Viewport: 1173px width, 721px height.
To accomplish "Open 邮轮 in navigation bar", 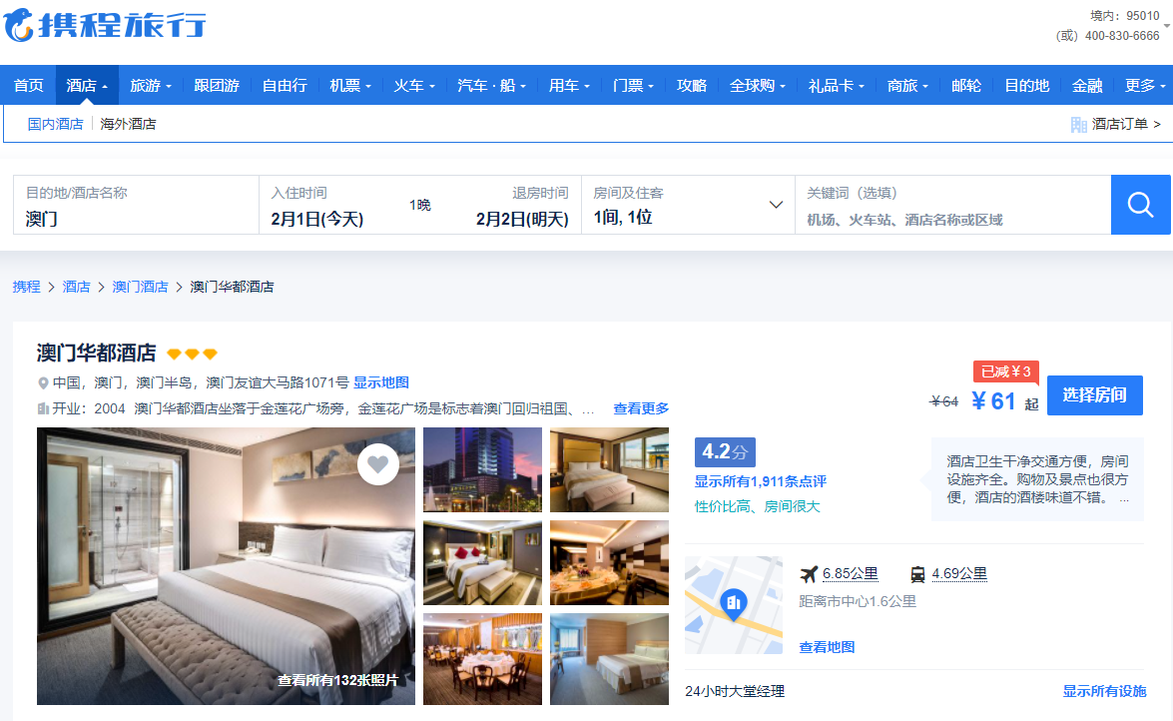I will click(x=966, y=85).
